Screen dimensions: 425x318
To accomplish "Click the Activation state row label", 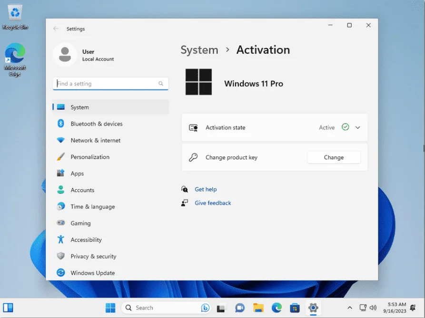I will [225, 127].
